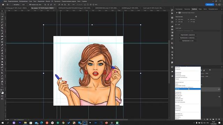Click the rotation angle field in Properties

click(179, 25)
